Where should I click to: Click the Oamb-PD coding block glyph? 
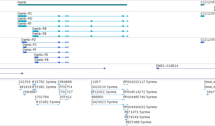click(x=24, y=42)
